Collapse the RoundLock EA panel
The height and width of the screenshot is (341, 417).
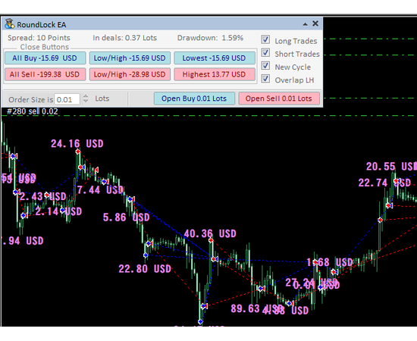coord(305,24)
